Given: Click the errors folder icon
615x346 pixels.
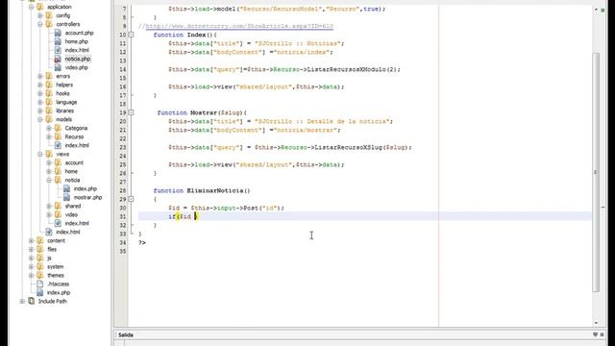Looking at the screenshot, I should point(49,76).
